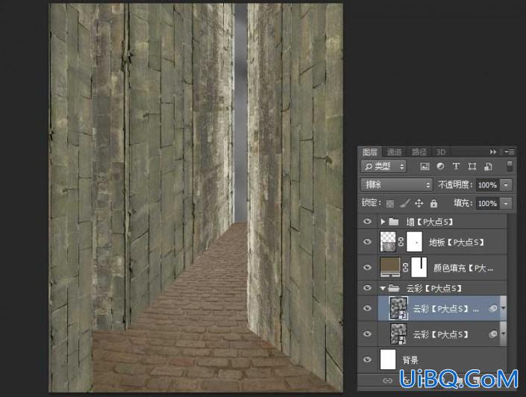The image size is (526, 397).
Task: Filter layers by smart object icon
Action: click(488, 166)
